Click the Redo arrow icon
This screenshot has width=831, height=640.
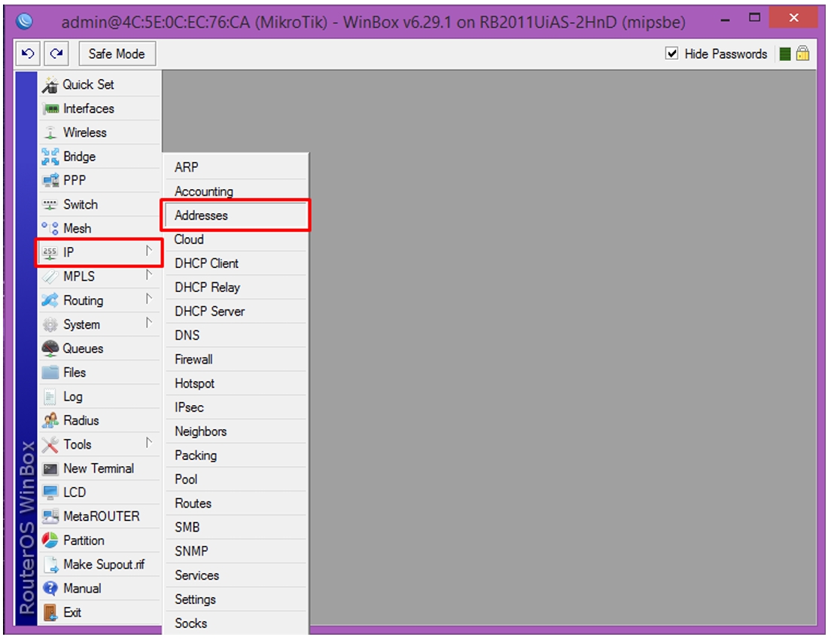tap(56, 53)
